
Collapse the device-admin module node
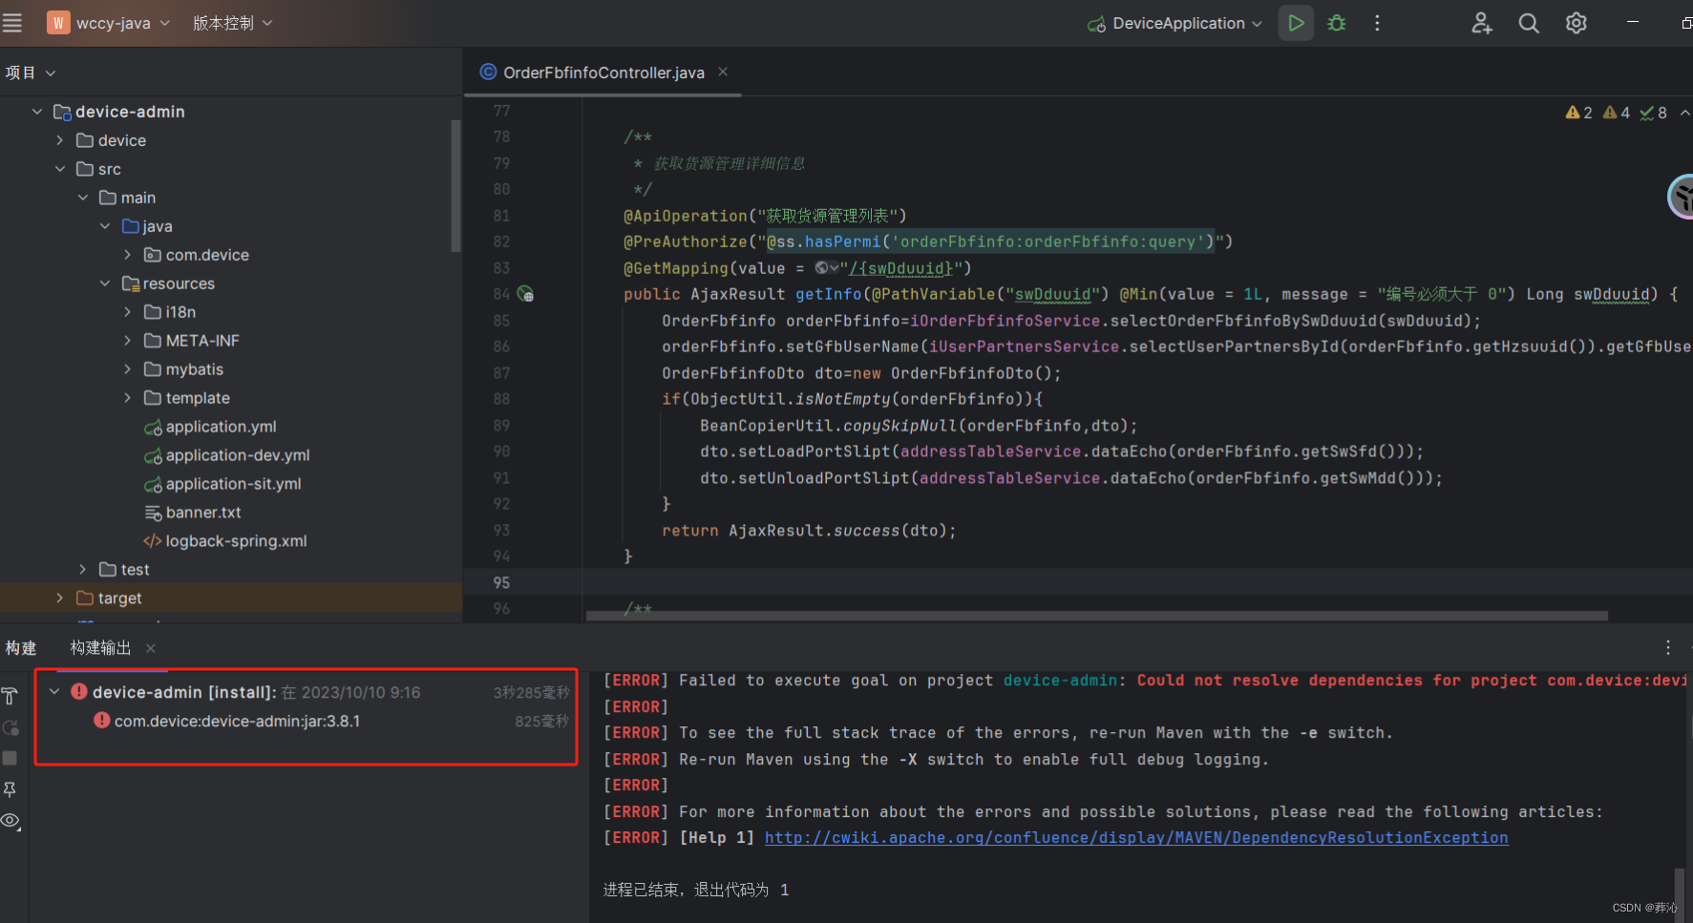pyautogui.click(x=37, y=112)
